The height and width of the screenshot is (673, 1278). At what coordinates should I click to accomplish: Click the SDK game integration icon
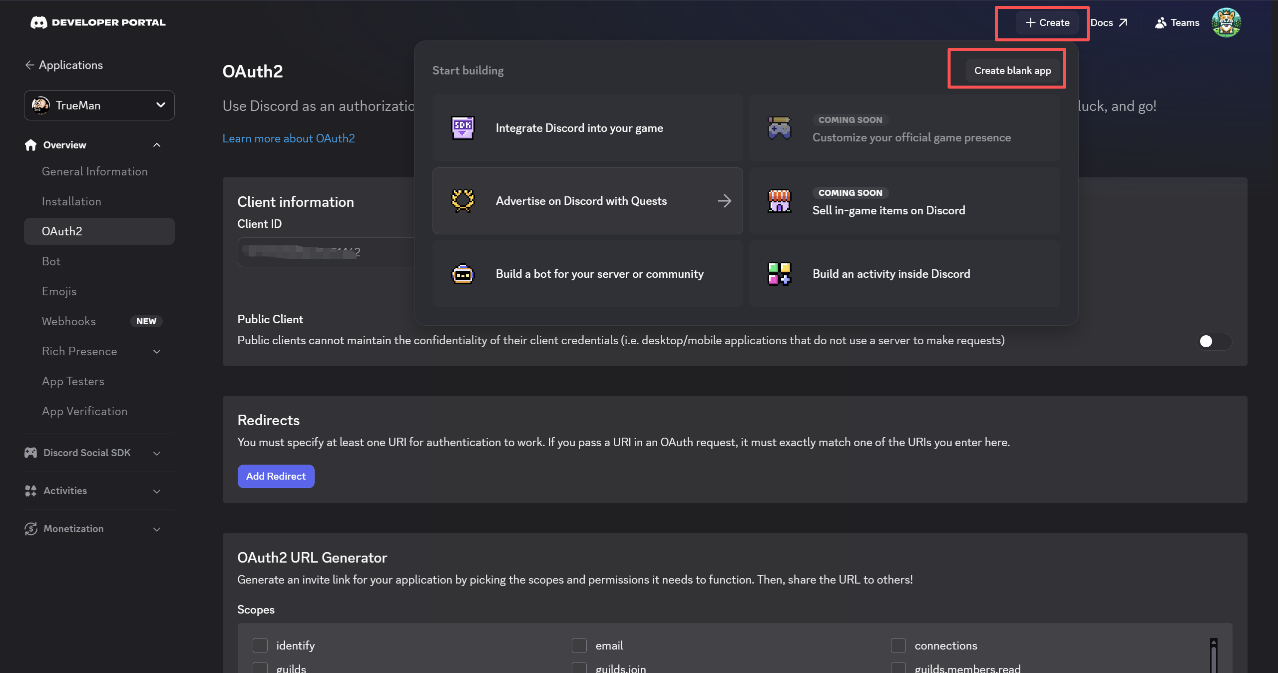click(462, 128)
